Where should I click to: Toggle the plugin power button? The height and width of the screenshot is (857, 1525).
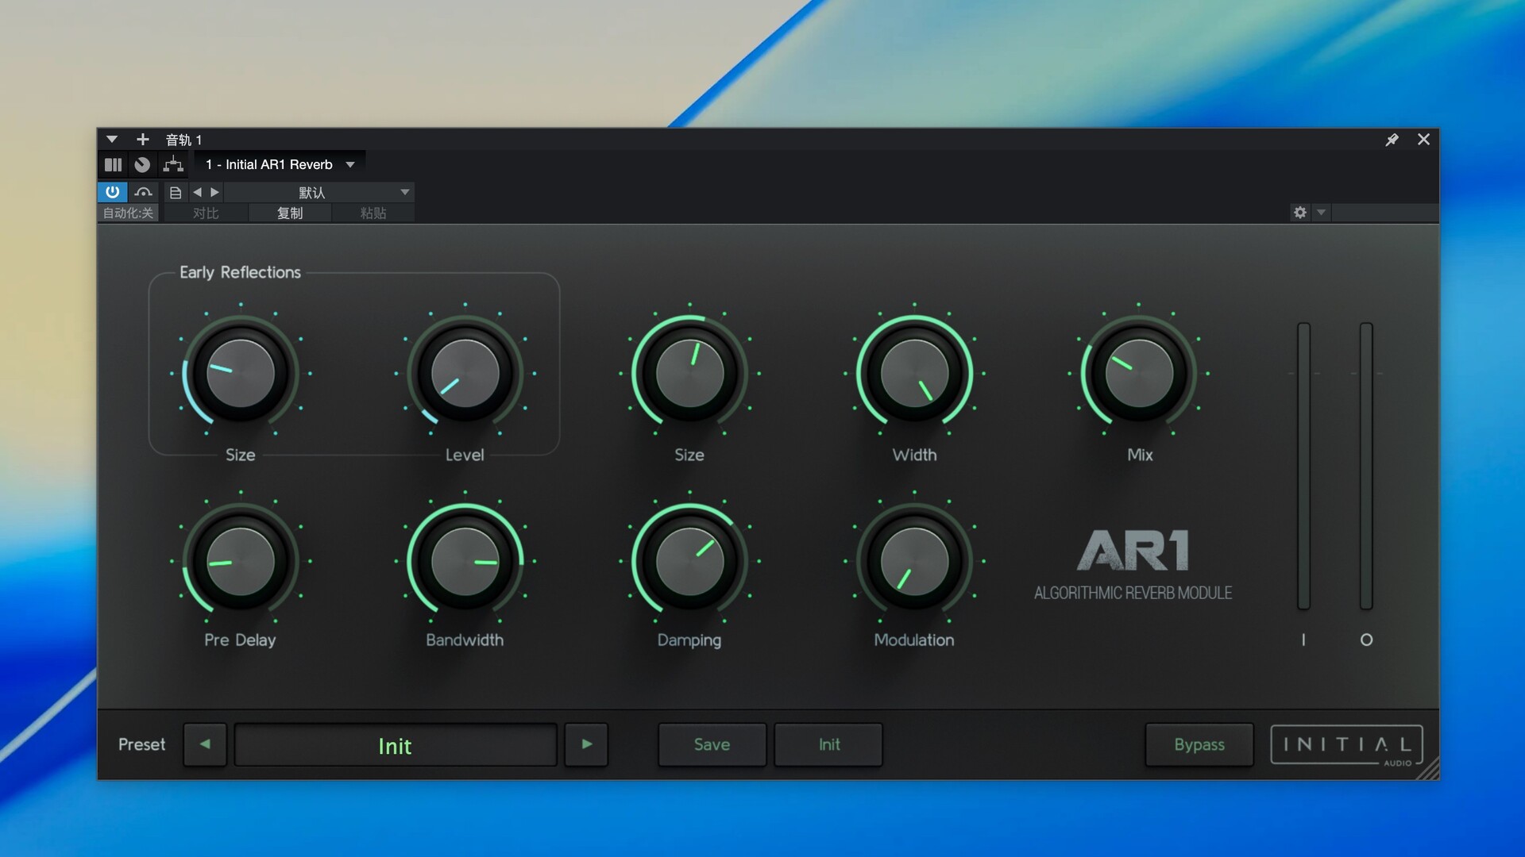tap(112, 192)
